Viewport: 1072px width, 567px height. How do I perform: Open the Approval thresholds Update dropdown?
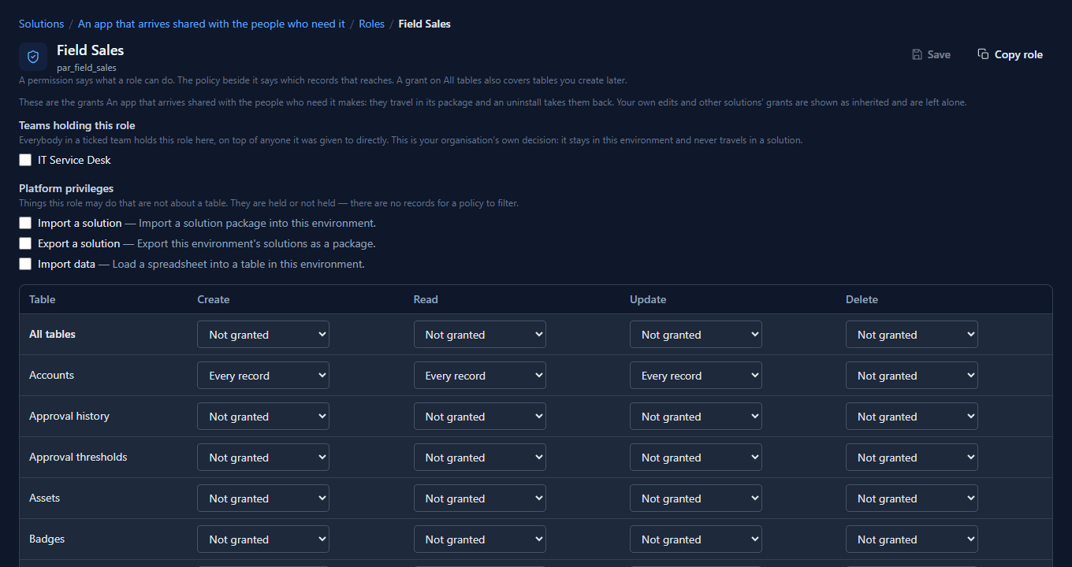click(x=695, y=458)
